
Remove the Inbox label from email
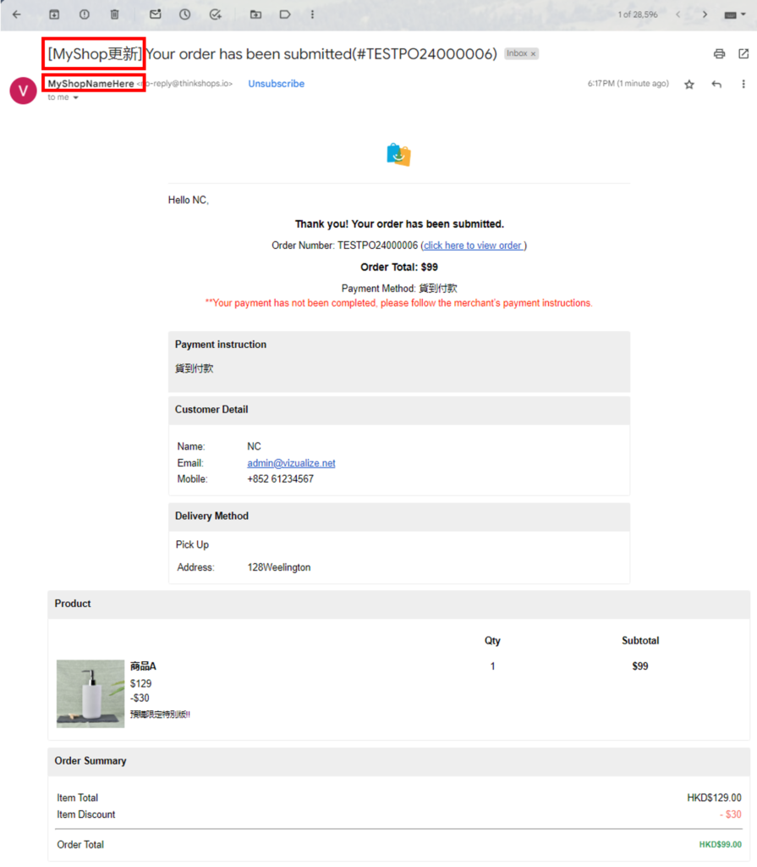coord(533,54)
